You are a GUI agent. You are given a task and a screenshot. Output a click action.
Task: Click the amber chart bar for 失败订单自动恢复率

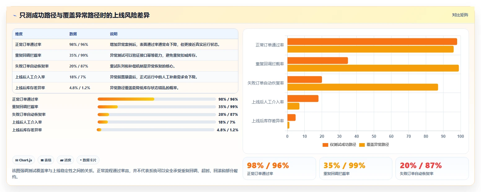[x=363, y=87]
